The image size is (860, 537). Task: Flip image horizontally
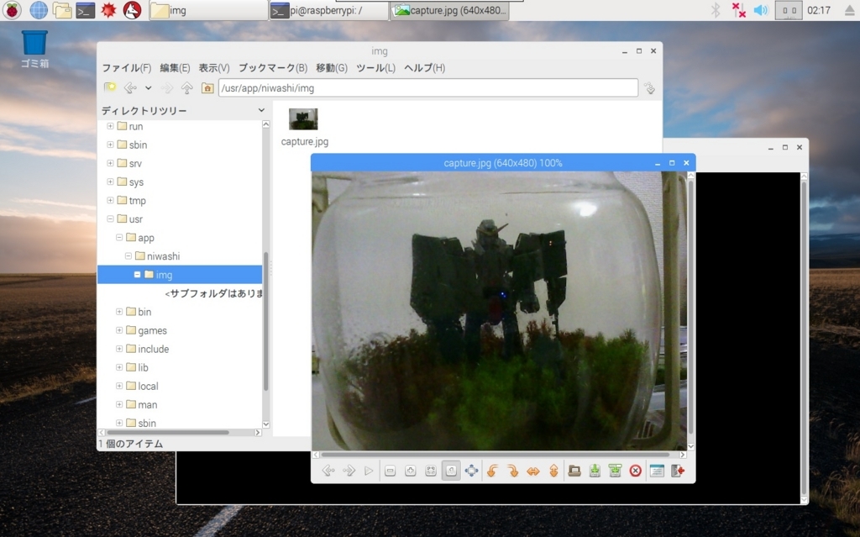533,471
